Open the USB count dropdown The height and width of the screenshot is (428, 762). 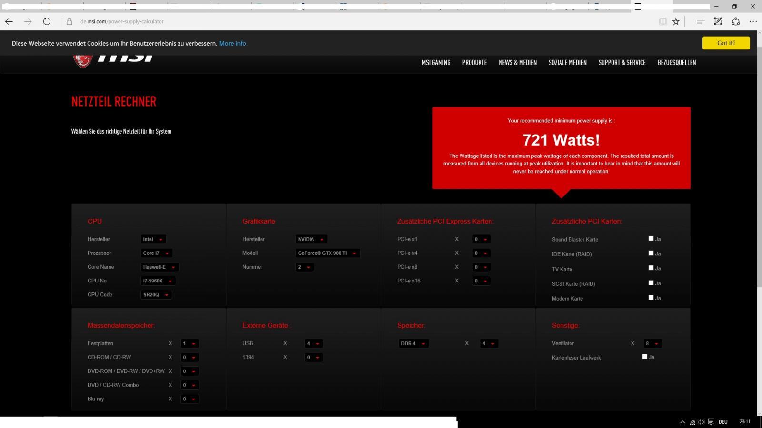[x=314, y=343]
